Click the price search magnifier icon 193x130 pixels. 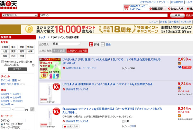pos(32,109)
